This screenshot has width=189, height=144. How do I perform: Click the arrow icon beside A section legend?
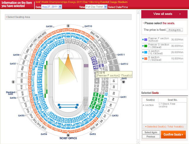click(143, 52)
